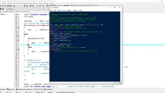165x93 pixels.
Task: Select the Parte 1 cusuco feliz.cpp editor tab
Action: click(22, 12)
